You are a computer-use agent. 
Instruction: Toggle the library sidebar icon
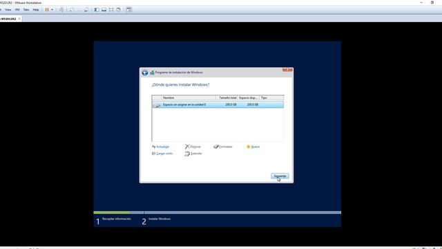[x=97, y=10]
